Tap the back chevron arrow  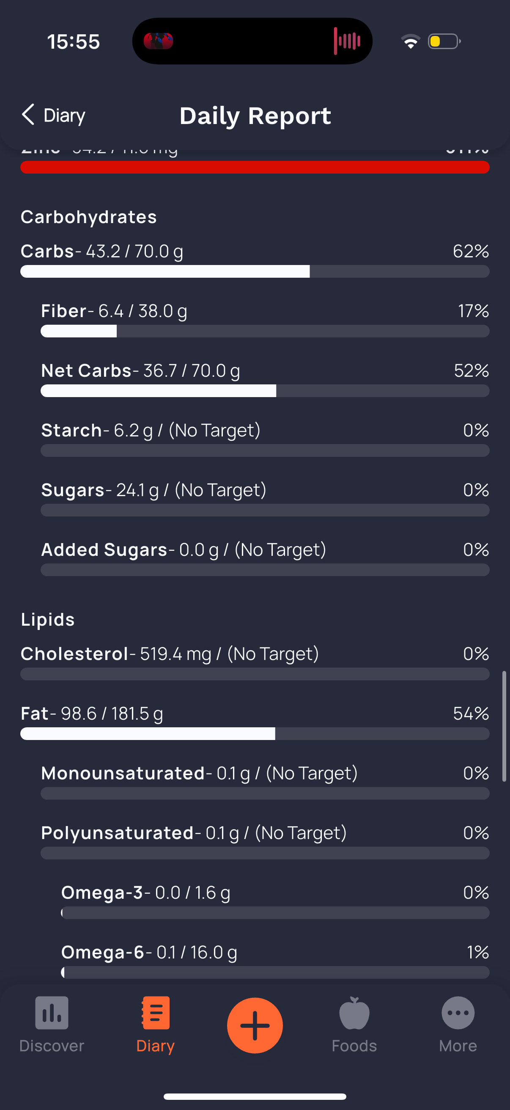click(28, 115)
